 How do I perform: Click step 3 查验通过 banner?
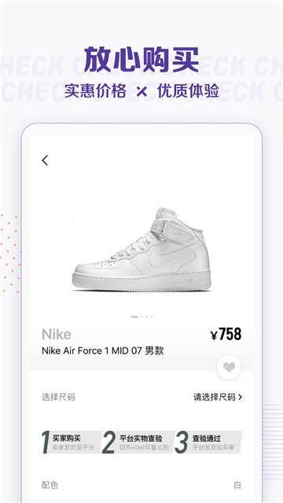(x=208, y=442)
